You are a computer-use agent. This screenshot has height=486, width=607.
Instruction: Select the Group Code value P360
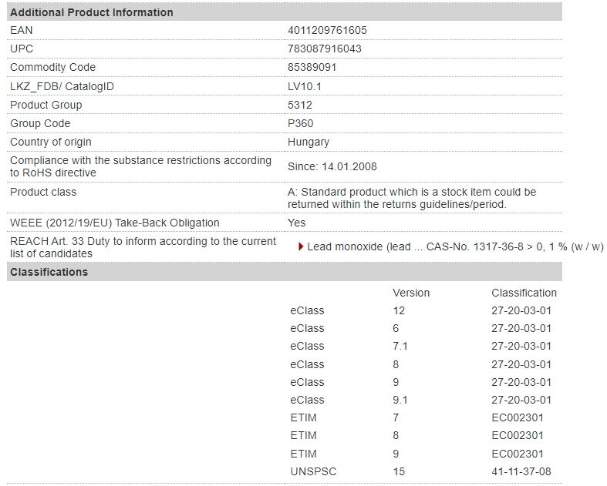300,123
